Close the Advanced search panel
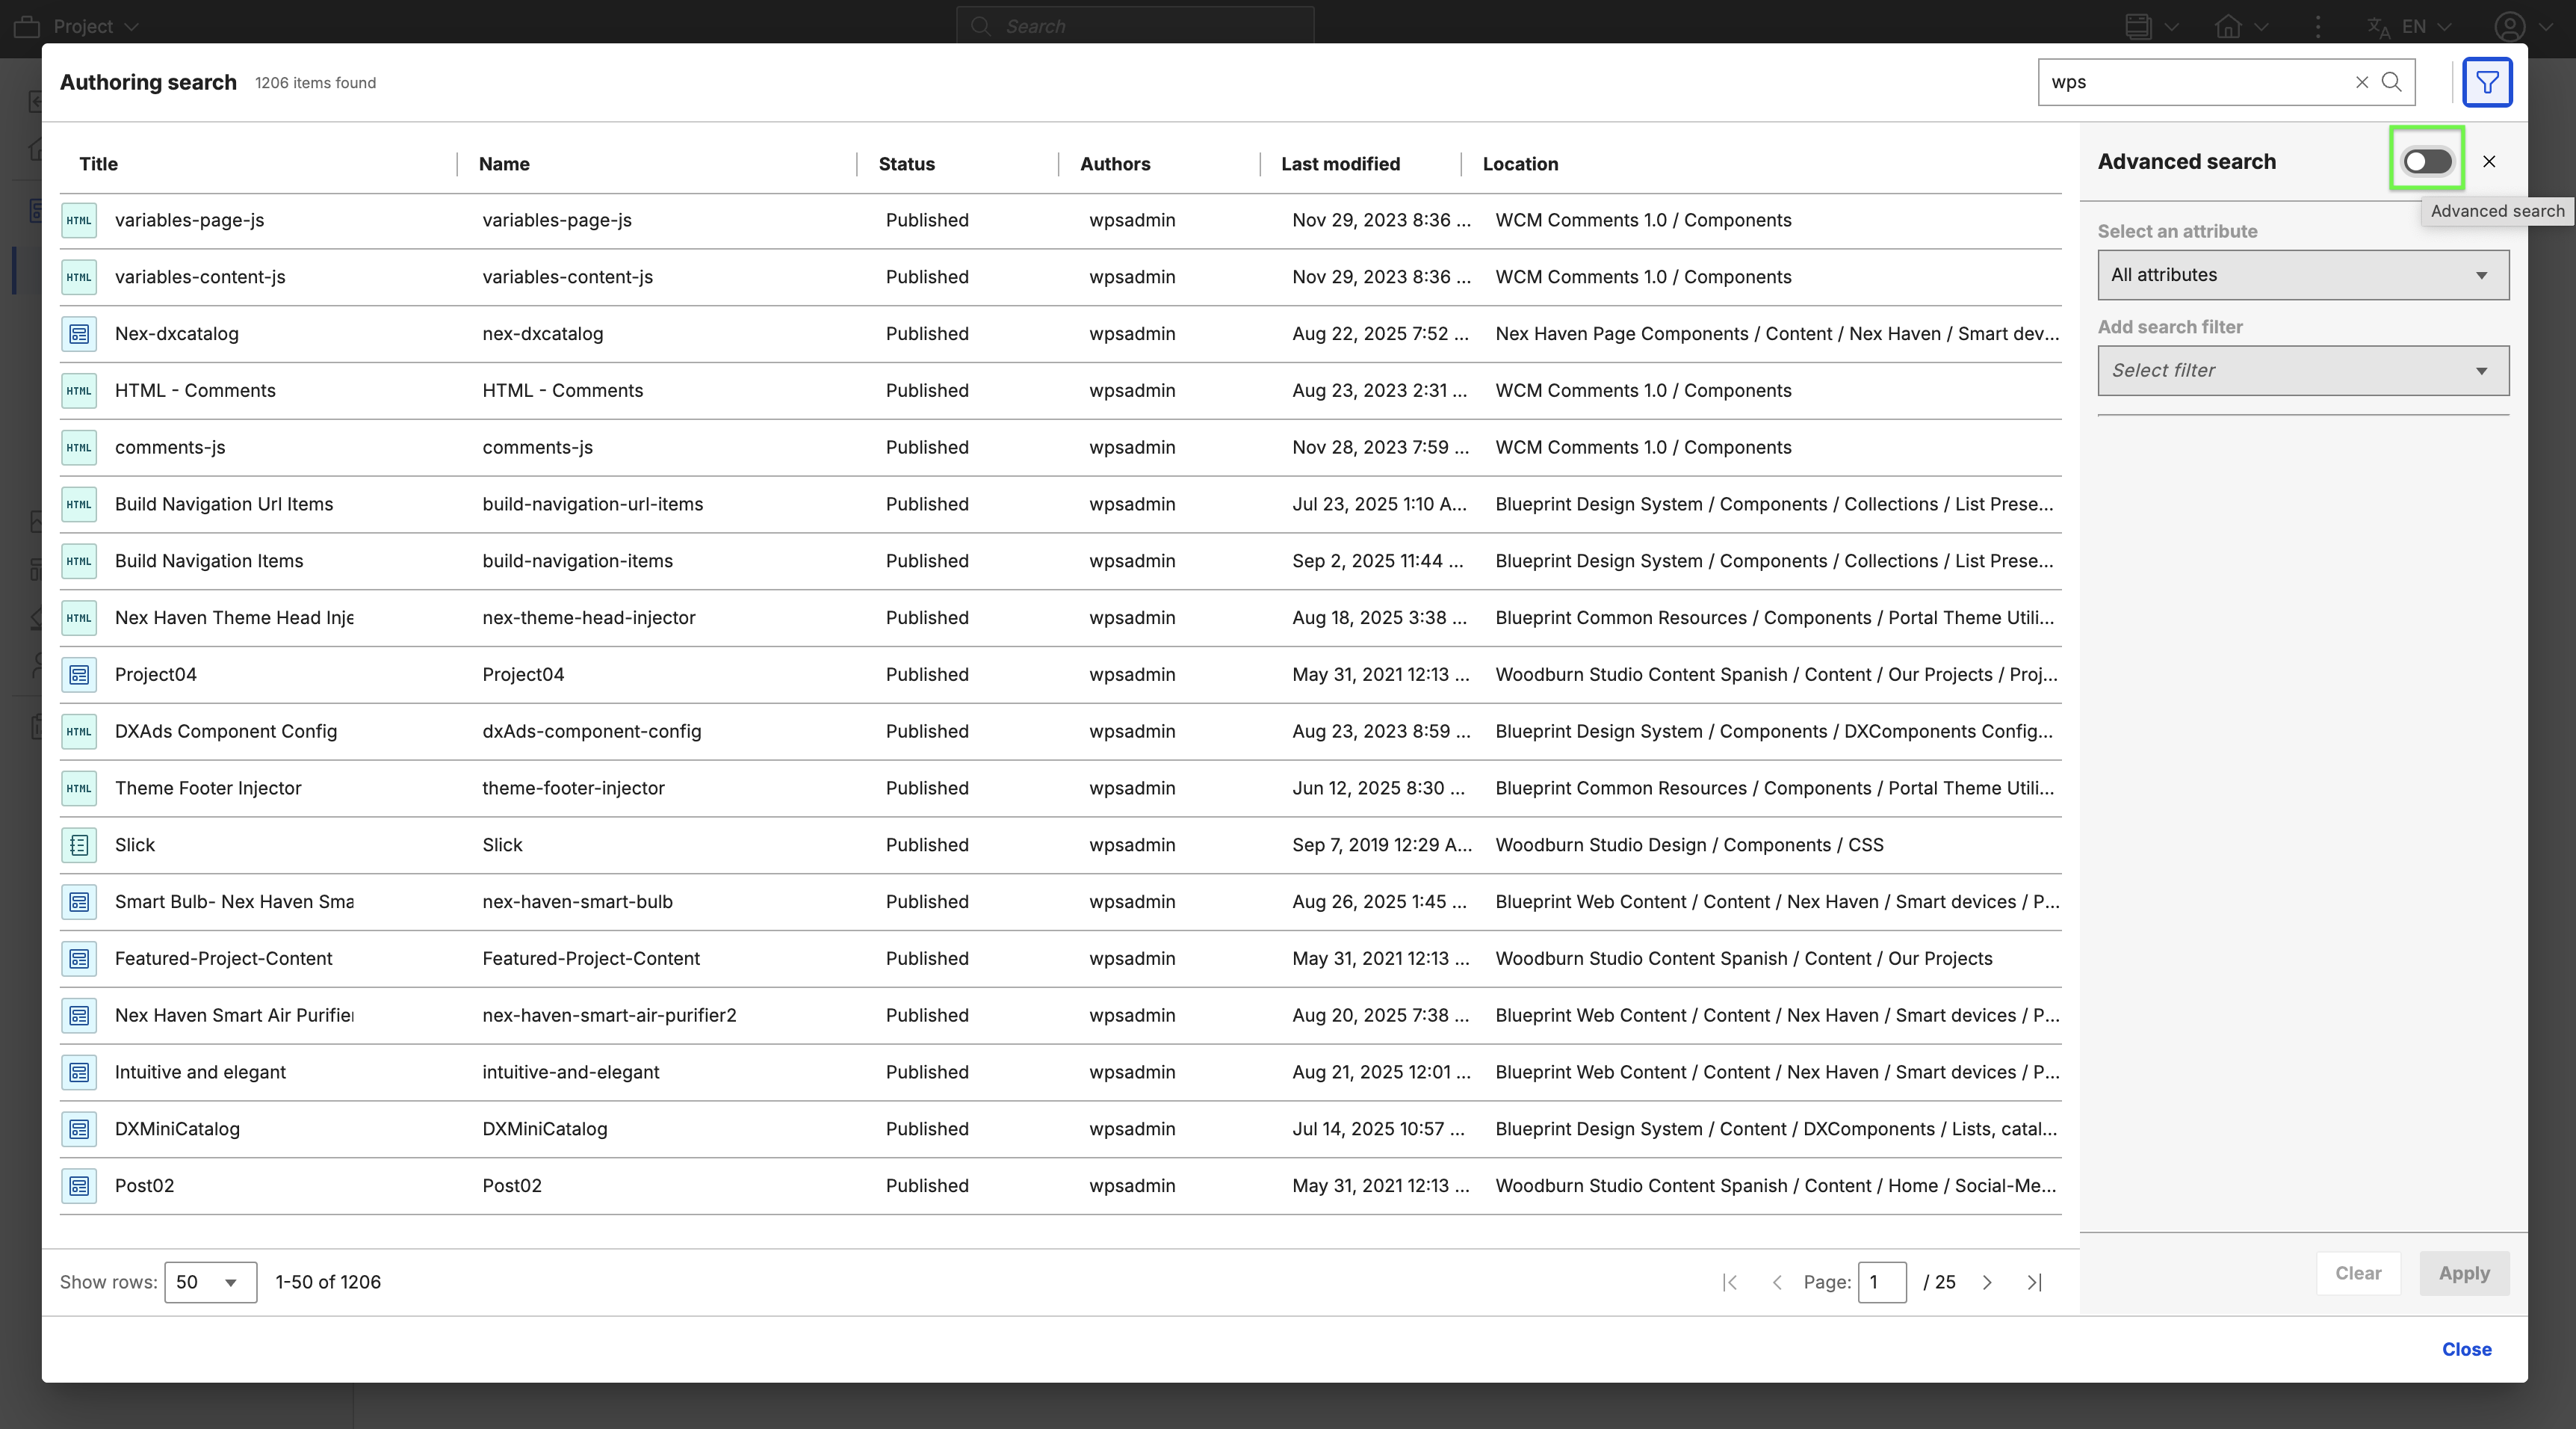Viewport: 2576px width, 1429px height. (2488, 161)
